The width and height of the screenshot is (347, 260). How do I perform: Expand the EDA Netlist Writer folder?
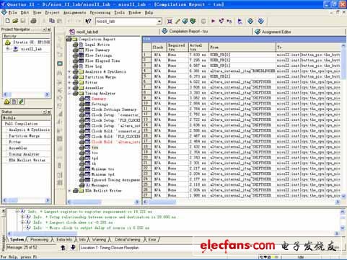(69, 191)
